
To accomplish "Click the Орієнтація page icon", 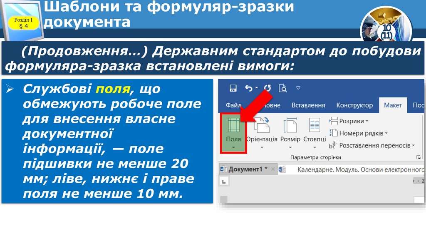I will (x=262, y=125).
